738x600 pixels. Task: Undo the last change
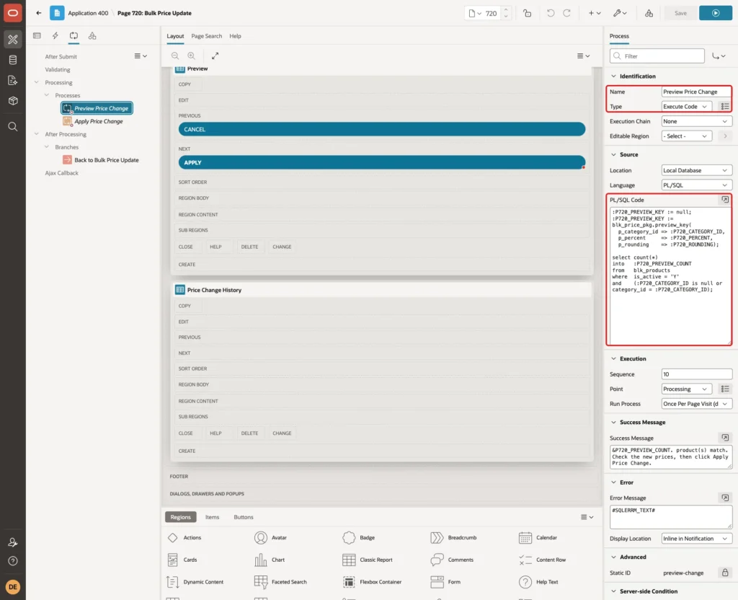pos(551,13)
